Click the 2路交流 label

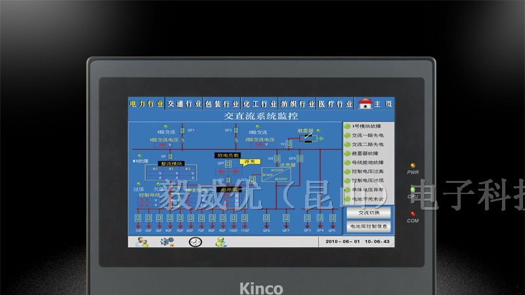tap(258, 132)
